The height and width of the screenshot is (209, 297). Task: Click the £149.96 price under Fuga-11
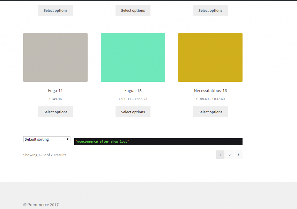55,99
